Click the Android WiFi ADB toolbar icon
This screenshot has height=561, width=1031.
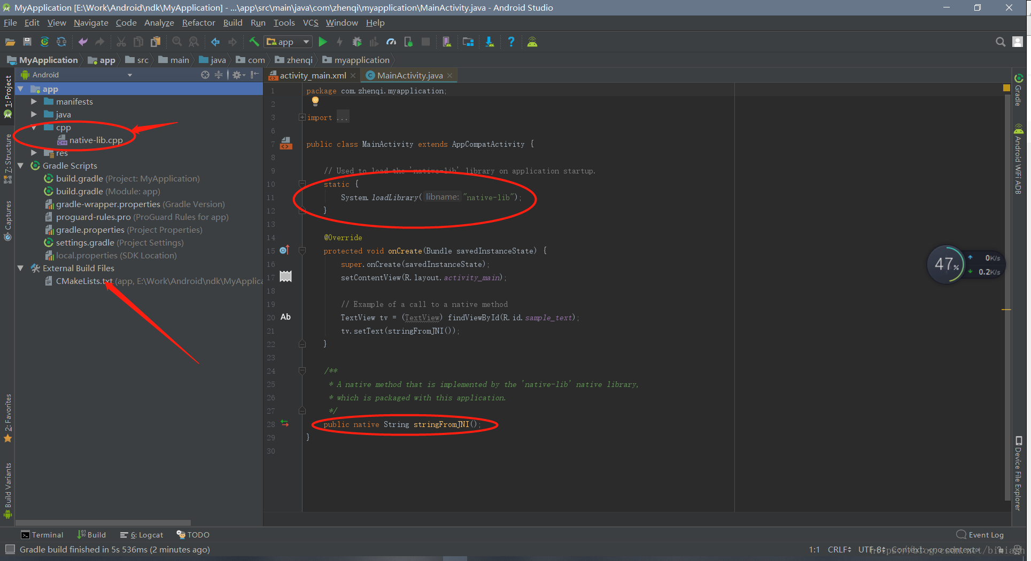click(x=532, y=42)
